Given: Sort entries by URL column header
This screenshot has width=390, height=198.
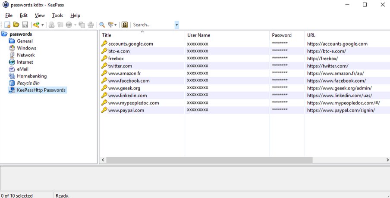Looking at the screenshot, I should click(x=347, y=35).
